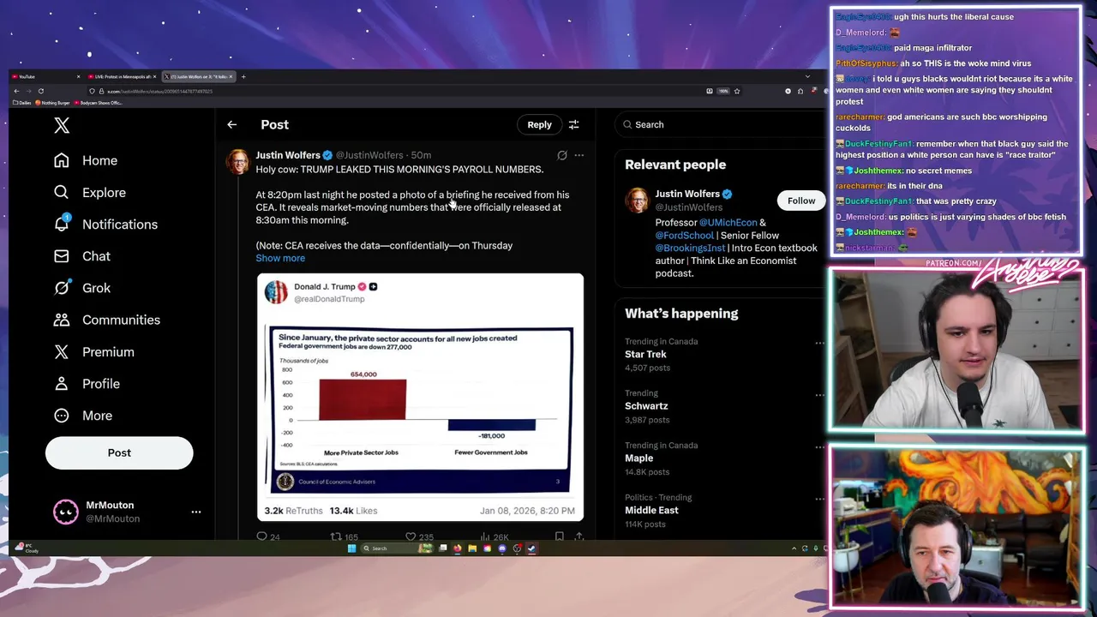Open Donald J. Trump's avatar in quoted post
Screen dimensions: 1097x617
point(276,292)
